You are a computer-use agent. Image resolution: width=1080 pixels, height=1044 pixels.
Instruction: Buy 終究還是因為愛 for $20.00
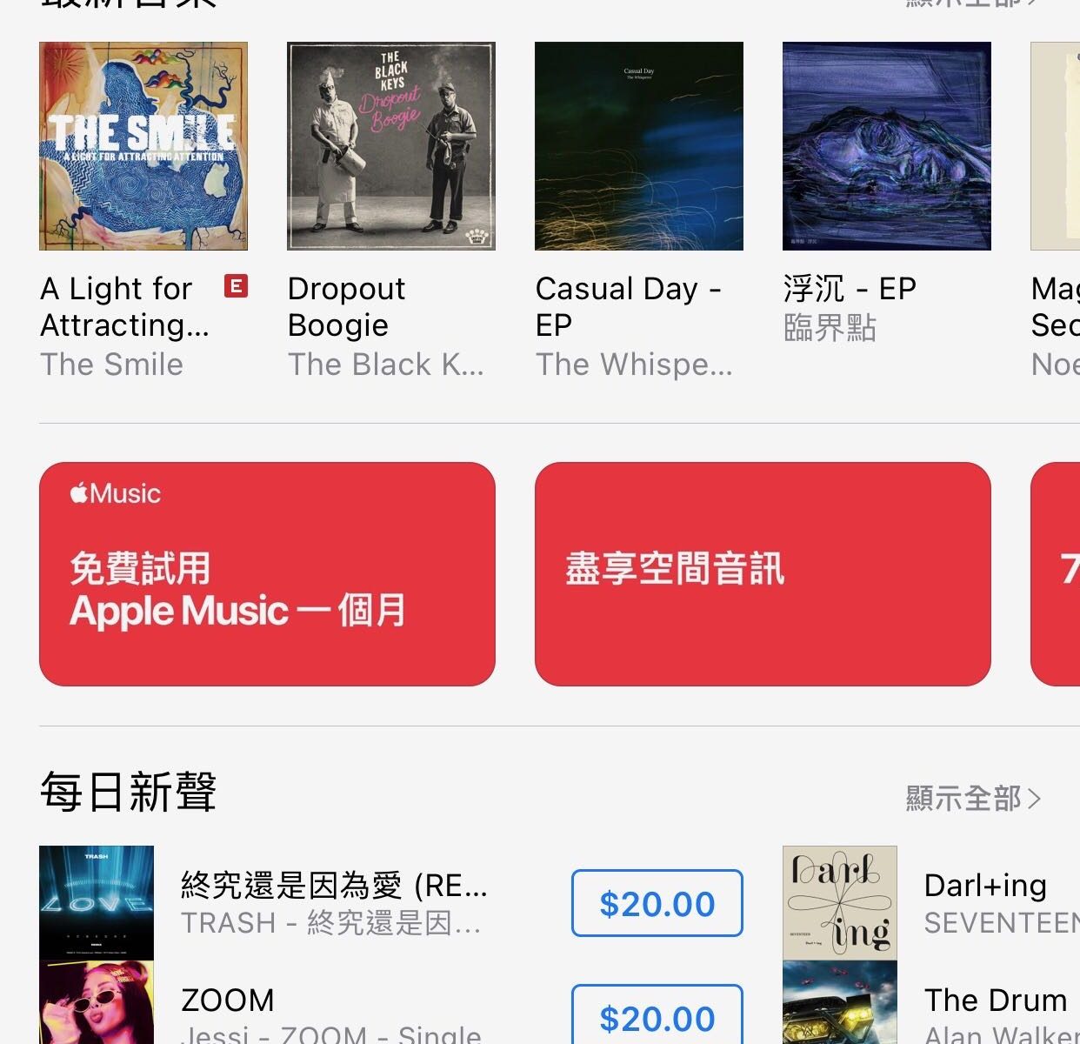pos(657,903)
